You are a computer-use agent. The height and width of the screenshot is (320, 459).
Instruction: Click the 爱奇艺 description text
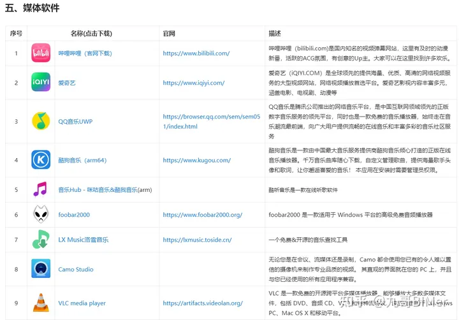pos(360,83)
